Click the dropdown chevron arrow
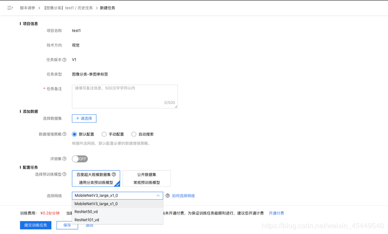This screenshot has width=388, height=234. coord(158,196)
